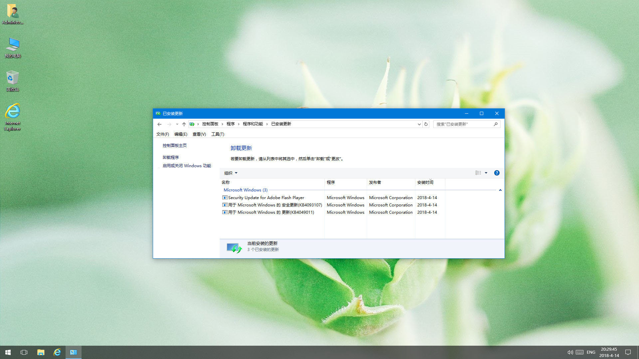Open Task View on the taskbar
Screen dimensions: 639x359
(x=24, y=352)
